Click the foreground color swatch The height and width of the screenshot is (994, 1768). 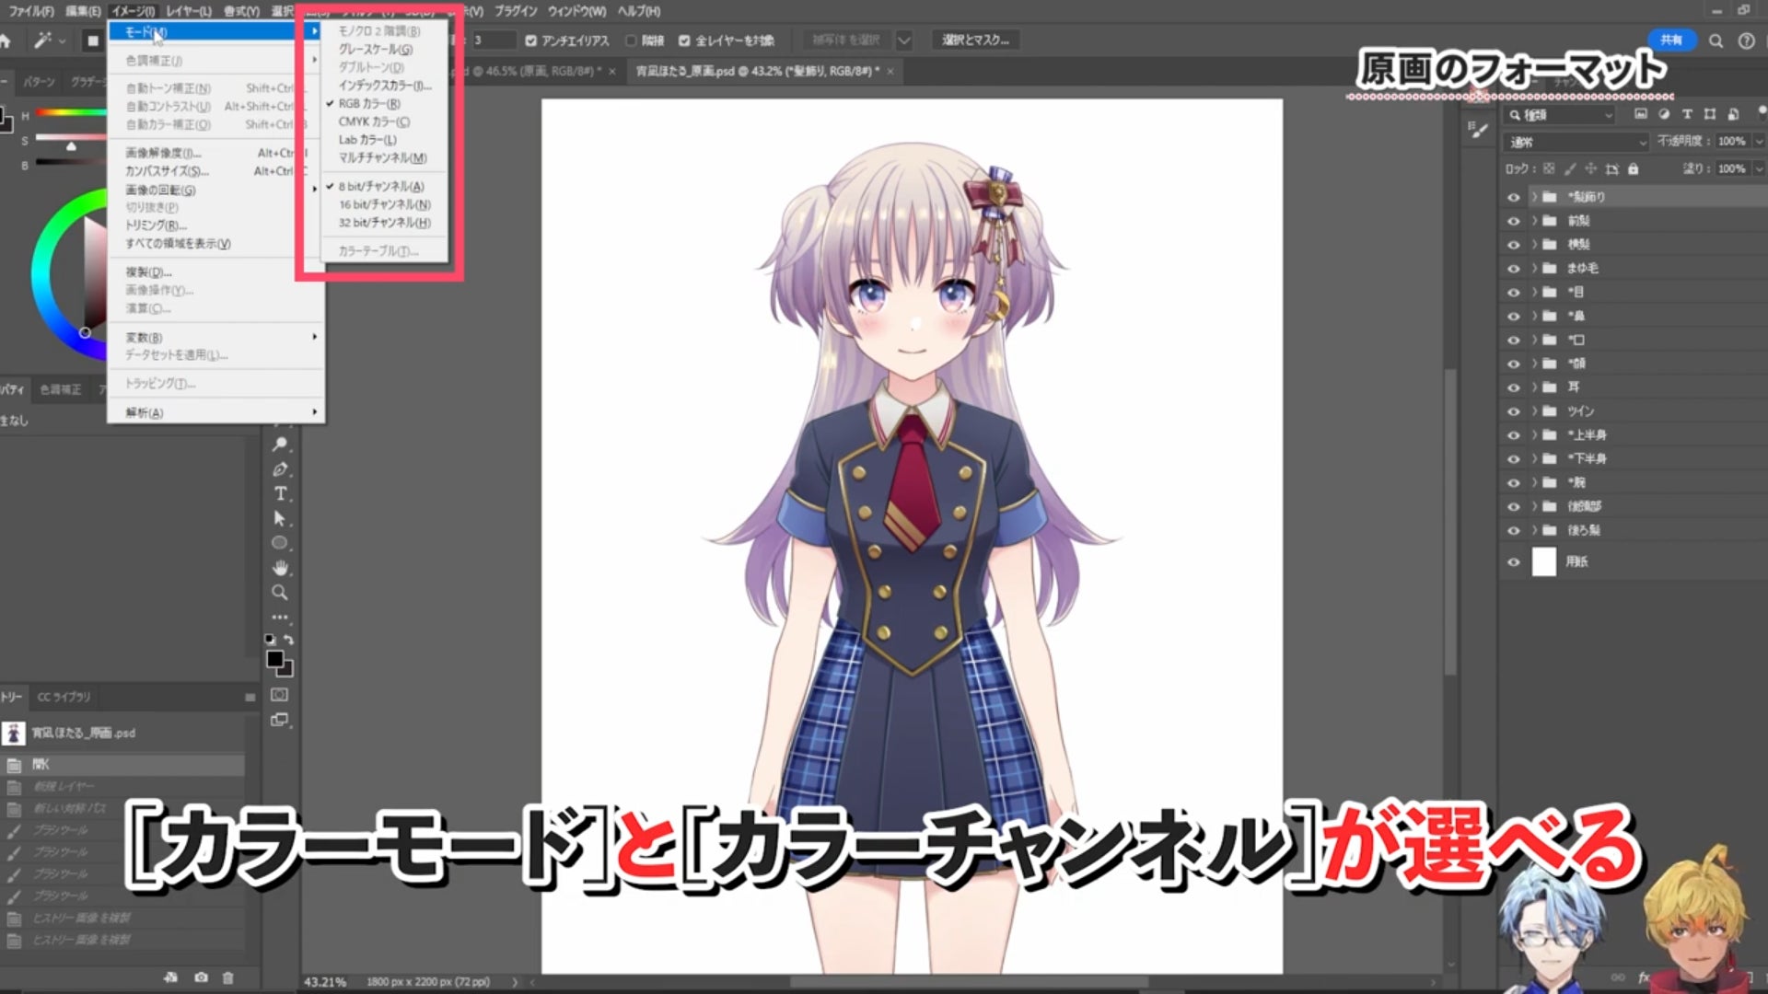click(274, 659)
